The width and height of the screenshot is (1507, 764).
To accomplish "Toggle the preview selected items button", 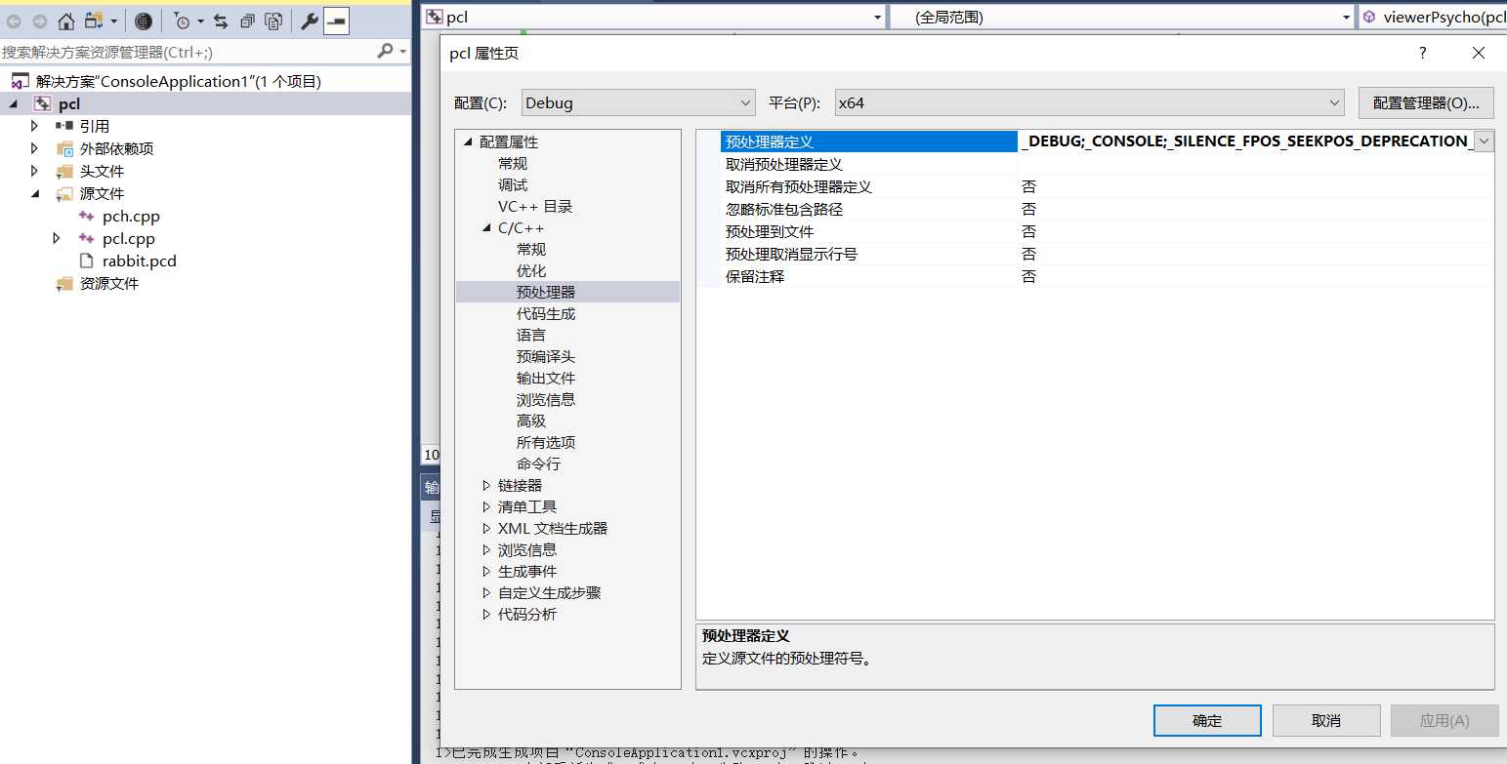I will tap(336, 20).
